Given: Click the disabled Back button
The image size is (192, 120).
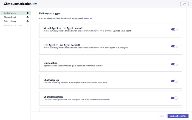Looking at the screenshot, I should 162,116.
